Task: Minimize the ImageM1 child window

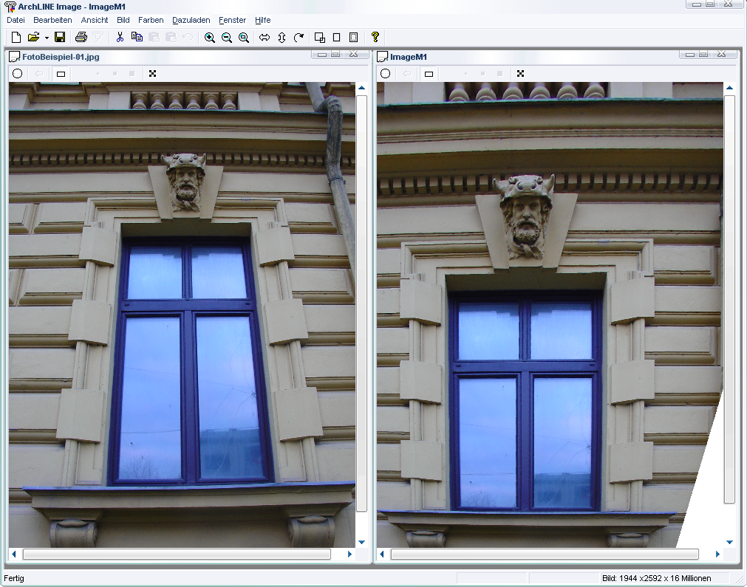Action: [690, 54]
